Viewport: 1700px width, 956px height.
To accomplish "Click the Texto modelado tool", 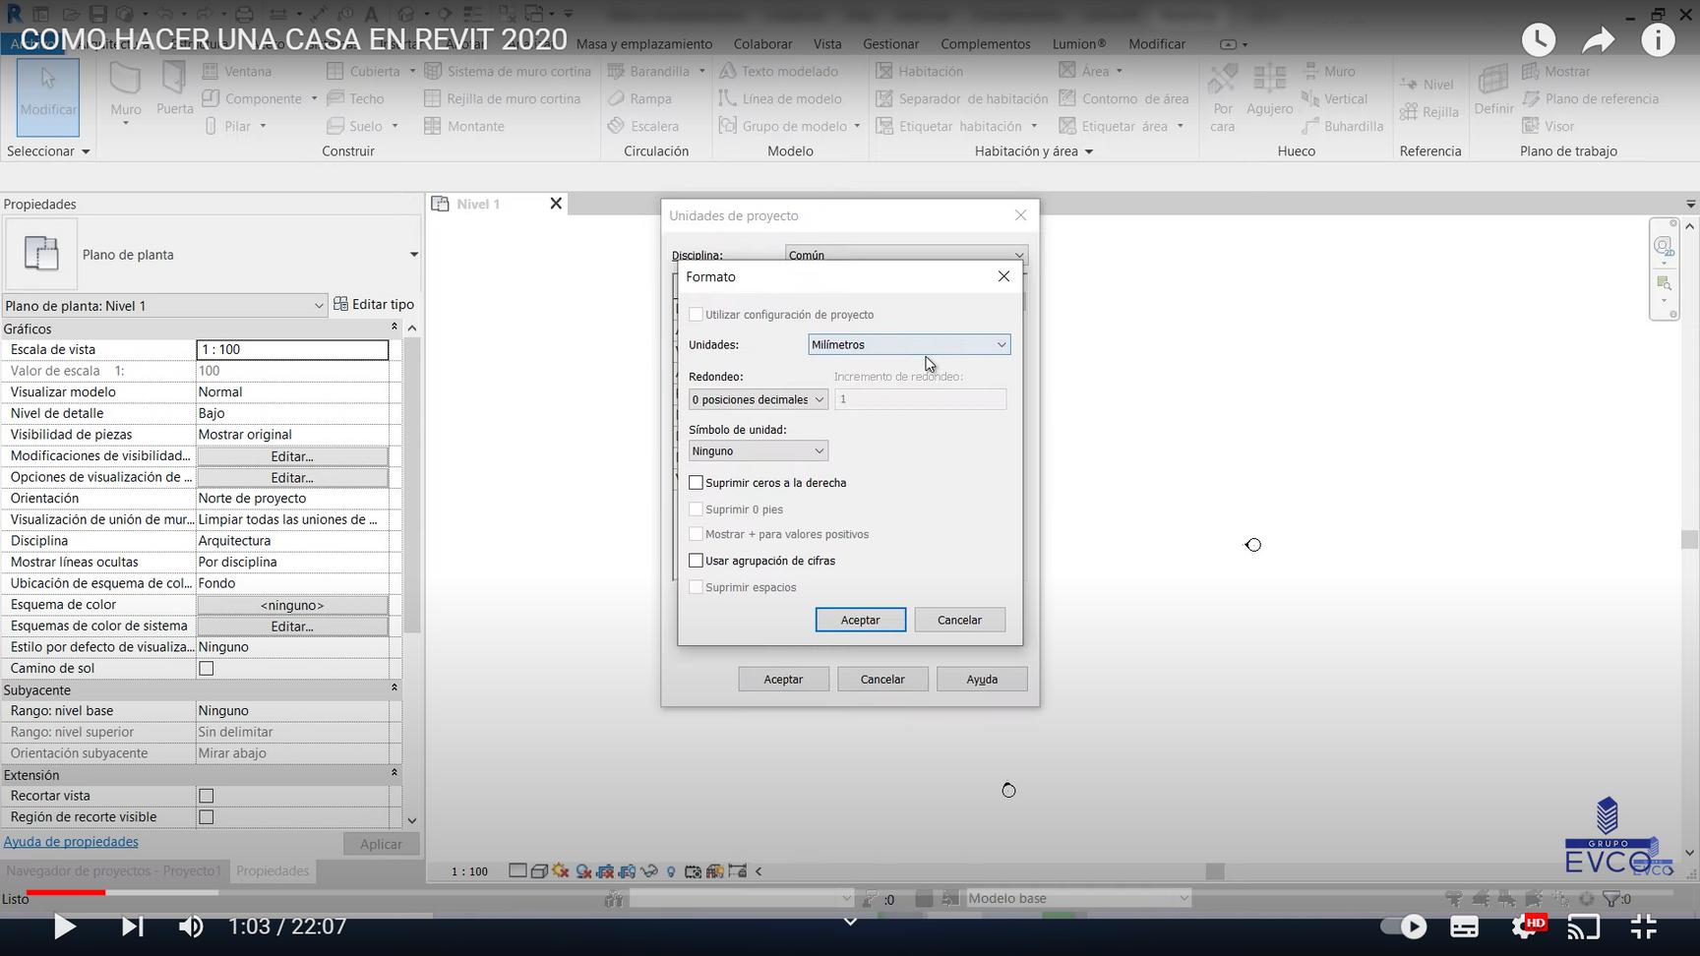I will (x=778, y=71).
